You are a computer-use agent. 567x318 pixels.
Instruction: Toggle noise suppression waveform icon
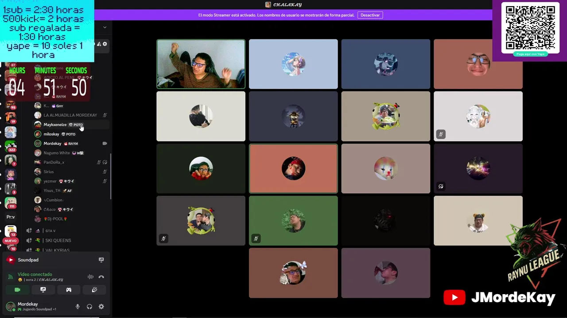pos(90,277)
